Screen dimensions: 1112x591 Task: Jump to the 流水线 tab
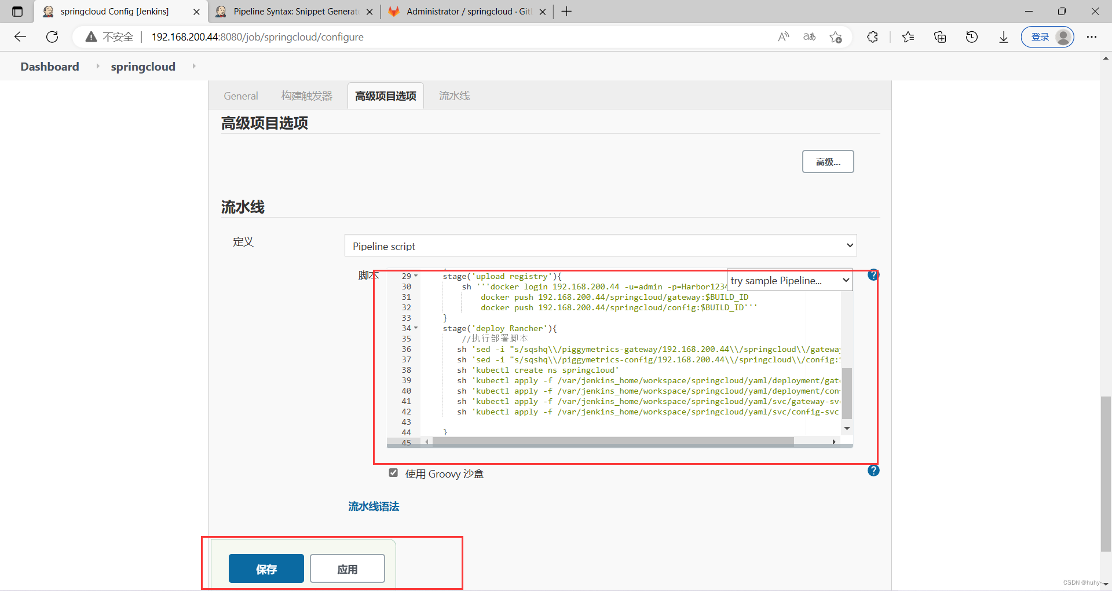click(454, 96)
